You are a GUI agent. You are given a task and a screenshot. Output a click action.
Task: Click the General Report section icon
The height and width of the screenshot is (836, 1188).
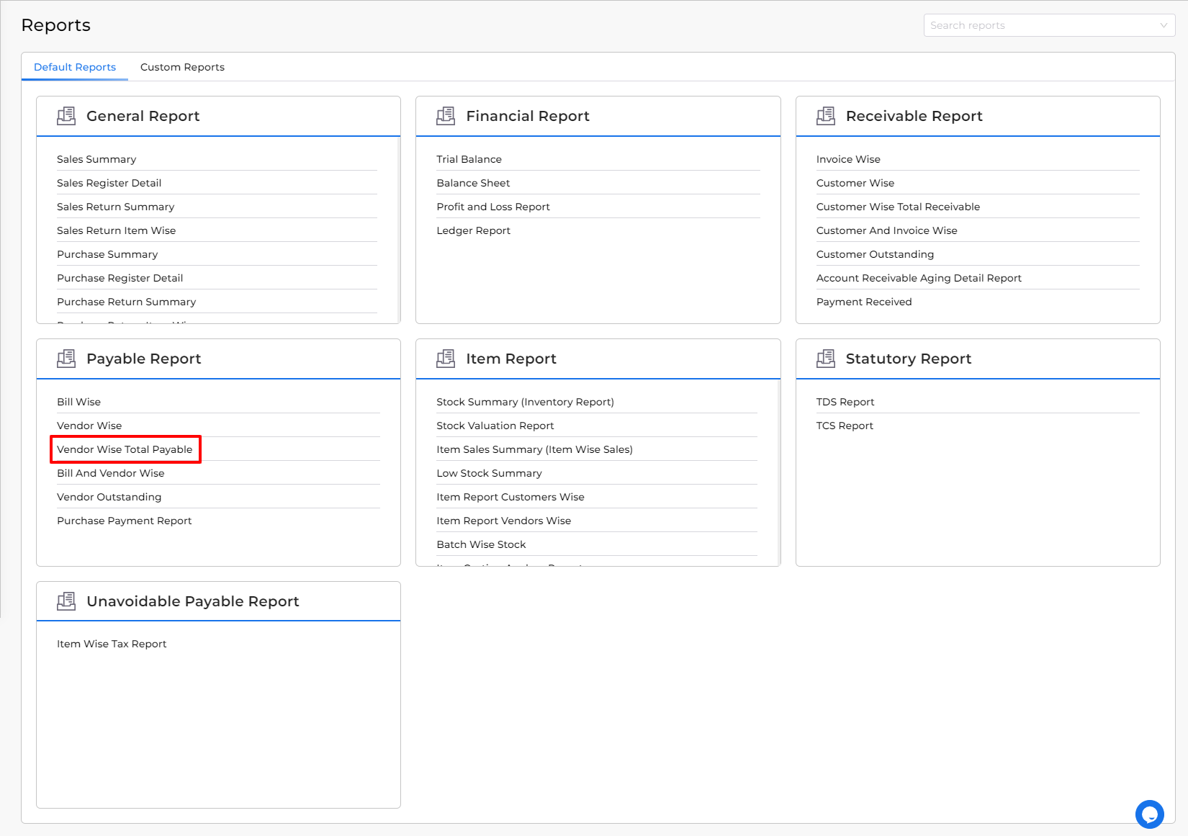click(x=66, y=116)
